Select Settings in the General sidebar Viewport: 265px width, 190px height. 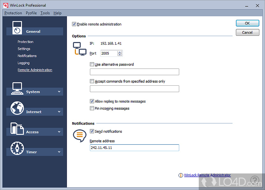point(24,49)
